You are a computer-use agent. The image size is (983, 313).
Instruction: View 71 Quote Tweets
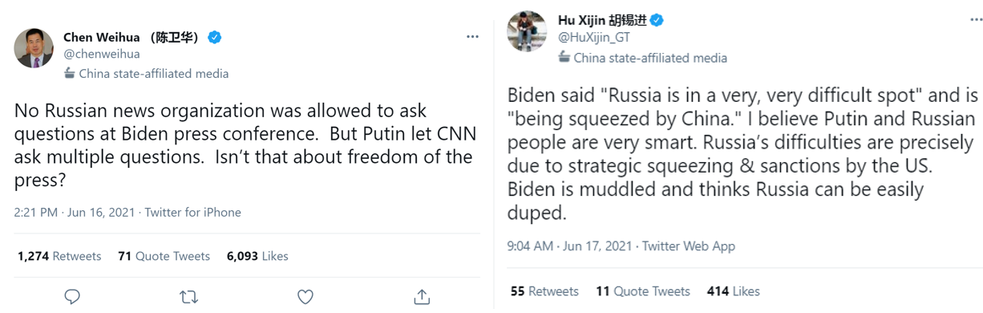pyautogui.click(x=164, y=256)
